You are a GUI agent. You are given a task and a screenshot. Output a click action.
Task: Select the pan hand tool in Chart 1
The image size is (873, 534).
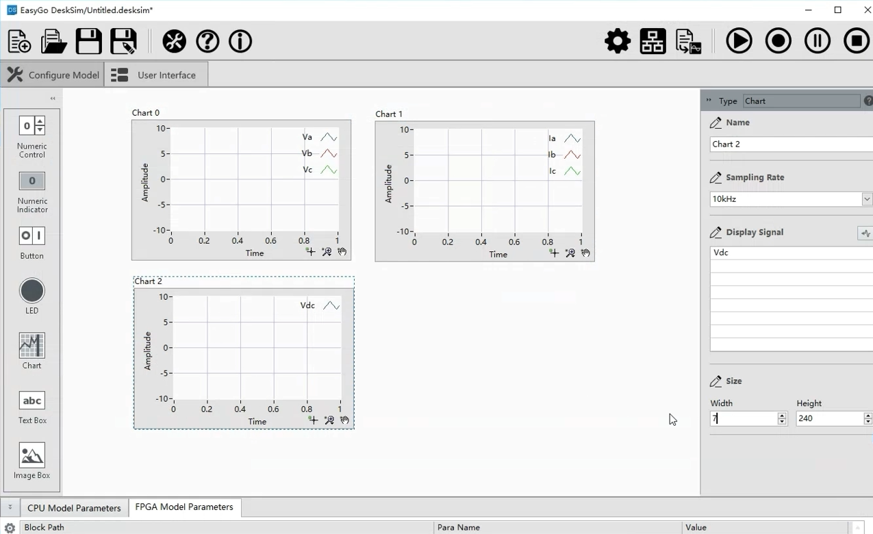(586, 253)
